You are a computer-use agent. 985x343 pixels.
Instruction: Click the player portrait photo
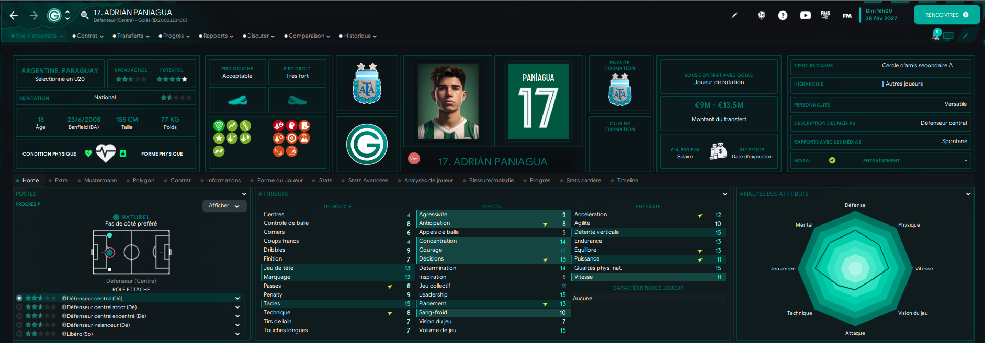(448, 101)
